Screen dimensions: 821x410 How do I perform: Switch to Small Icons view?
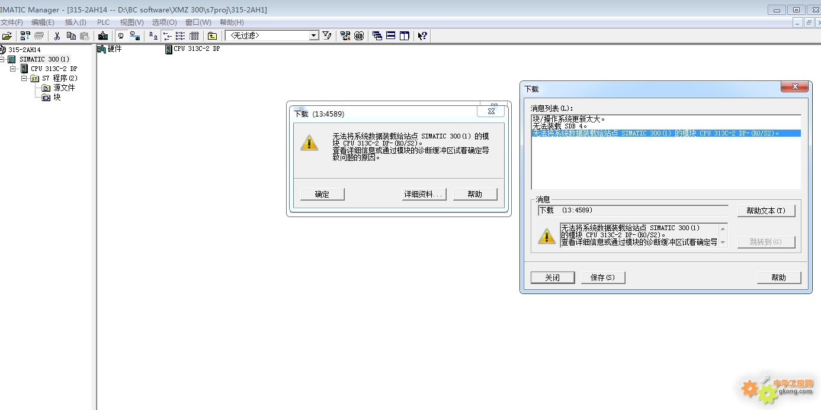[x=167, y=36]
